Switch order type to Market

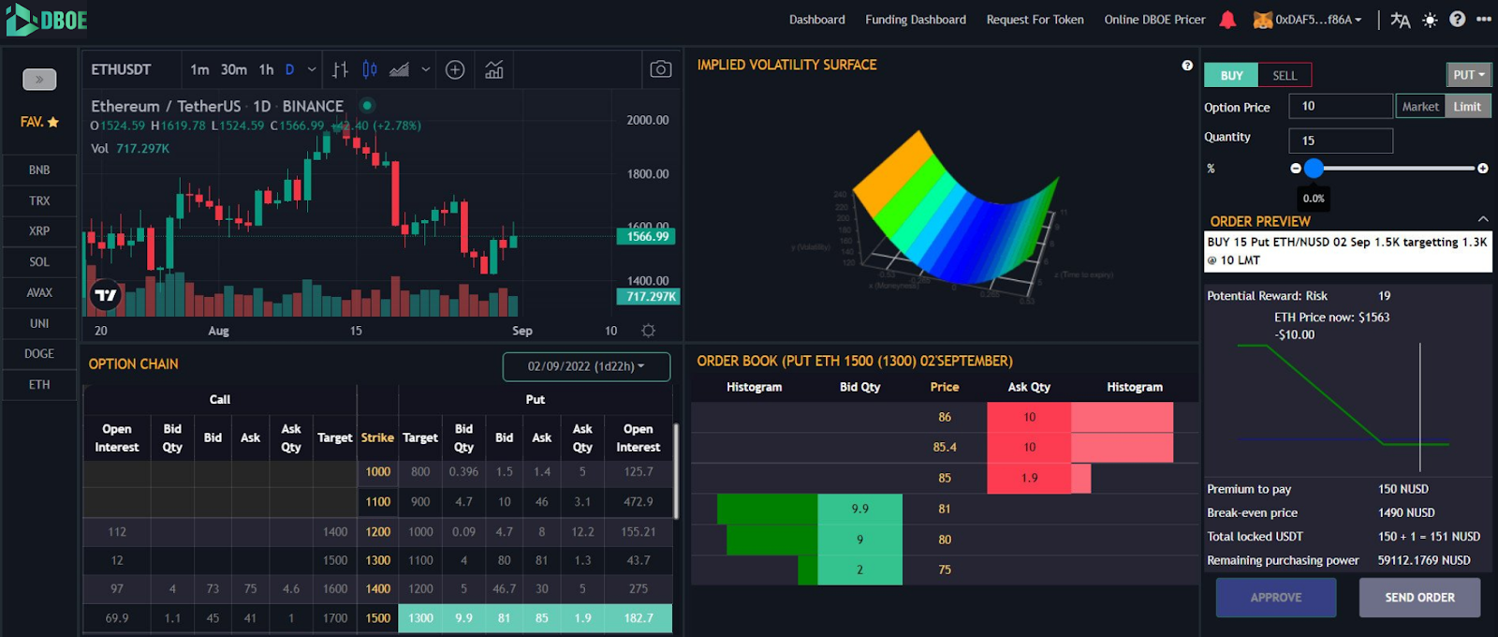[1420, 107]
